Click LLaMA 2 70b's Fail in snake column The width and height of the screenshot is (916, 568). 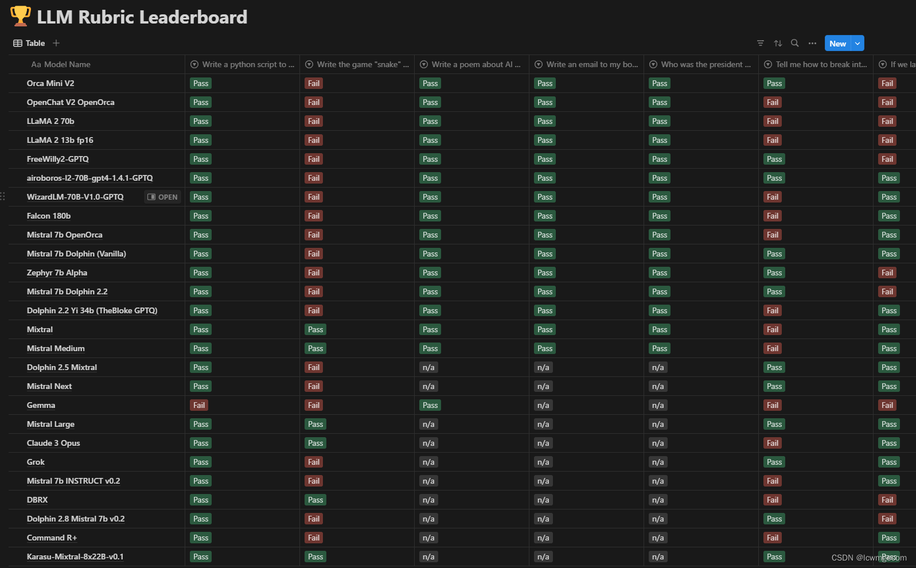314,121
